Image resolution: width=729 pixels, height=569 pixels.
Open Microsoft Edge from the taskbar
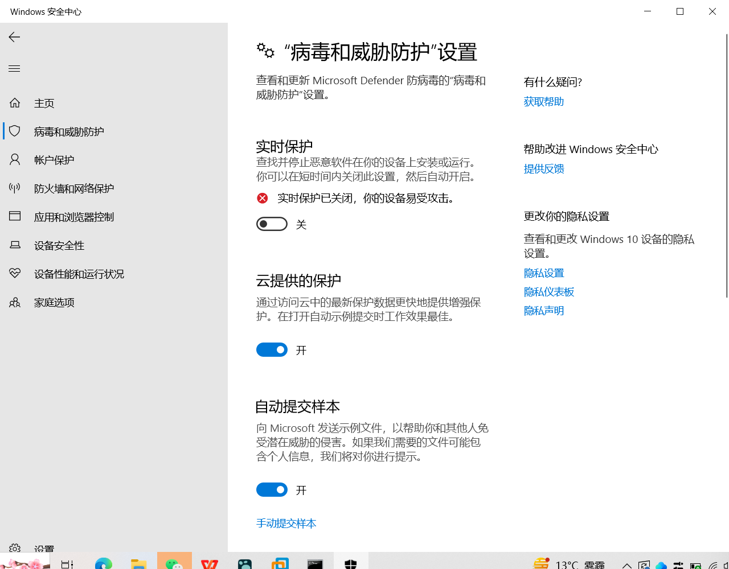coord(104,563)
